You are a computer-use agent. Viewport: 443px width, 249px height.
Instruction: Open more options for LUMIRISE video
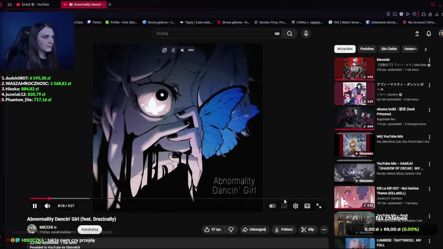click(430, 241)
